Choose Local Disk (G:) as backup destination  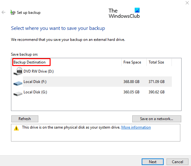[x=35, y=92]
